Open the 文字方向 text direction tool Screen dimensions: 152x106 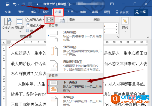click(x=8, y=25)
